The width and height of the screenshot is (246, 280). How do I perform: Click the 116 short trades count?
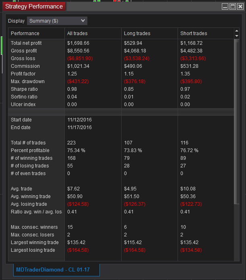coord(184,143)
